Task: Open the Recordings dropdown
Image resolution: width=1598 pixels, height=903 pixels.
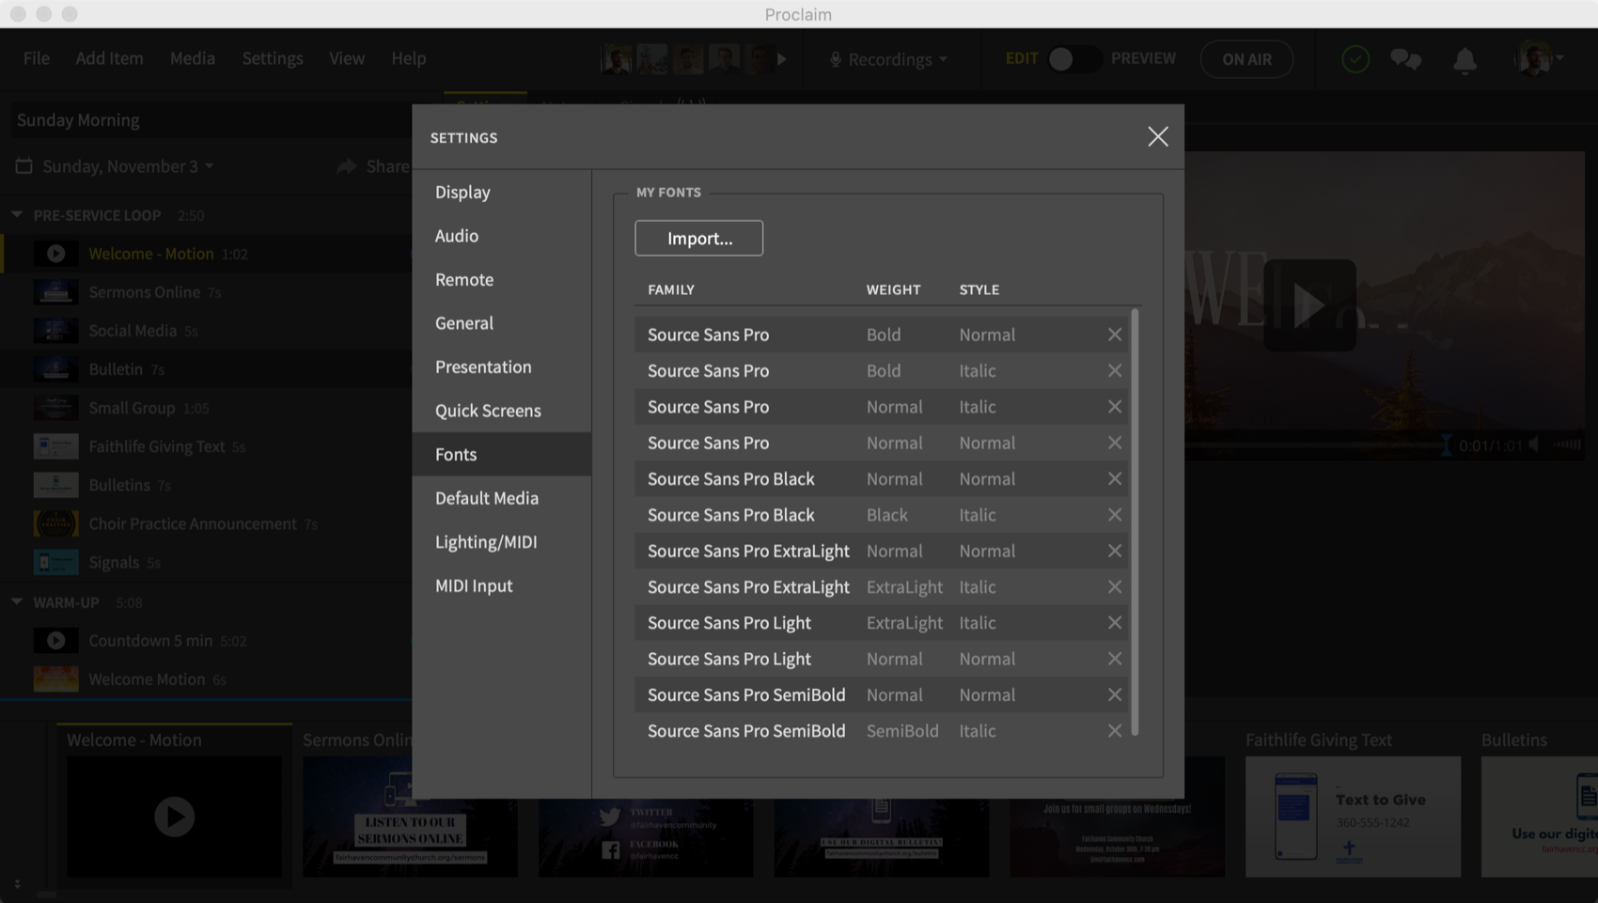Action: click(888, 59)
